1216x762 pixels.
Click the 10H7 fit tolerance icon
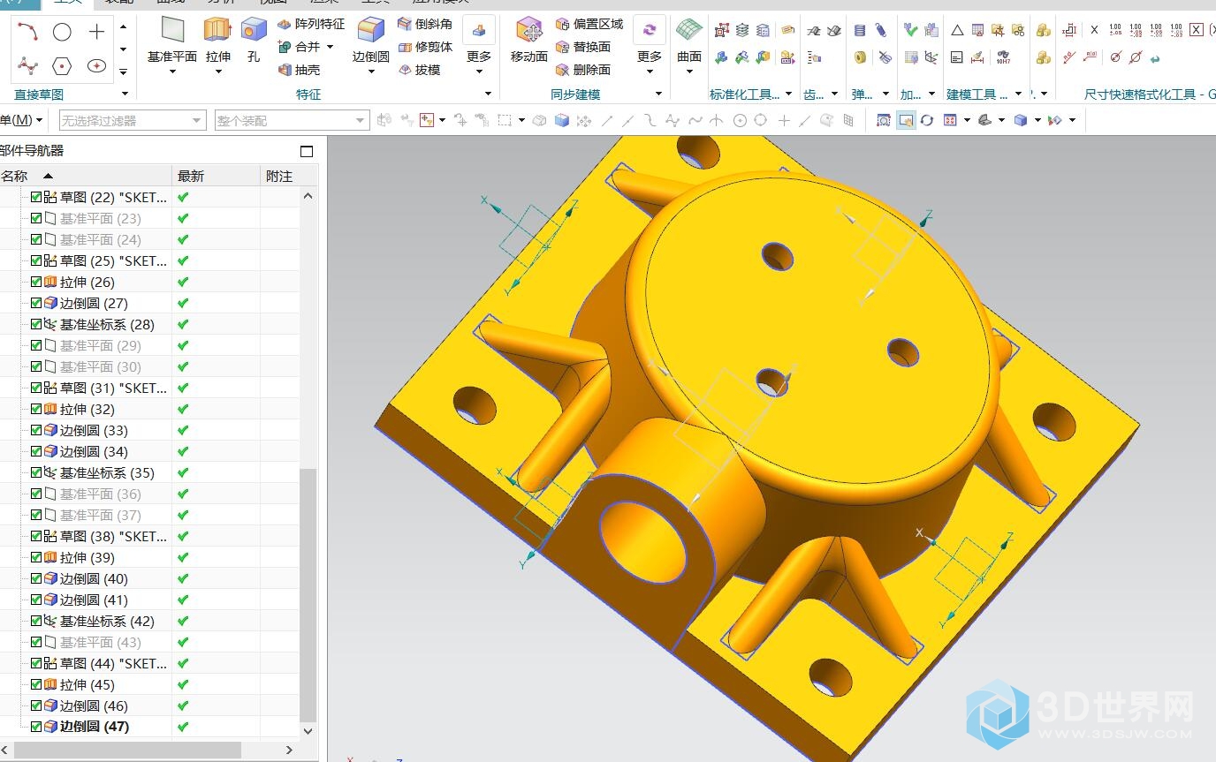1003,57
